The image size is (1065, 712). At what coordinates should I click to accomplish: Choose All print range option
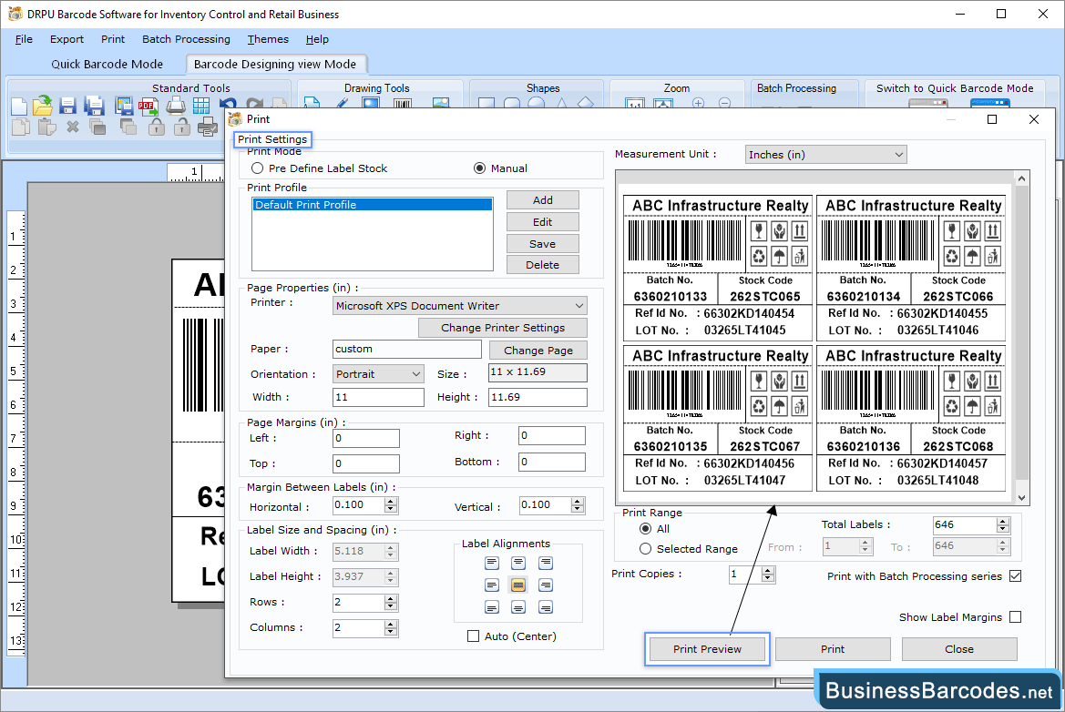tap(645, 529)
